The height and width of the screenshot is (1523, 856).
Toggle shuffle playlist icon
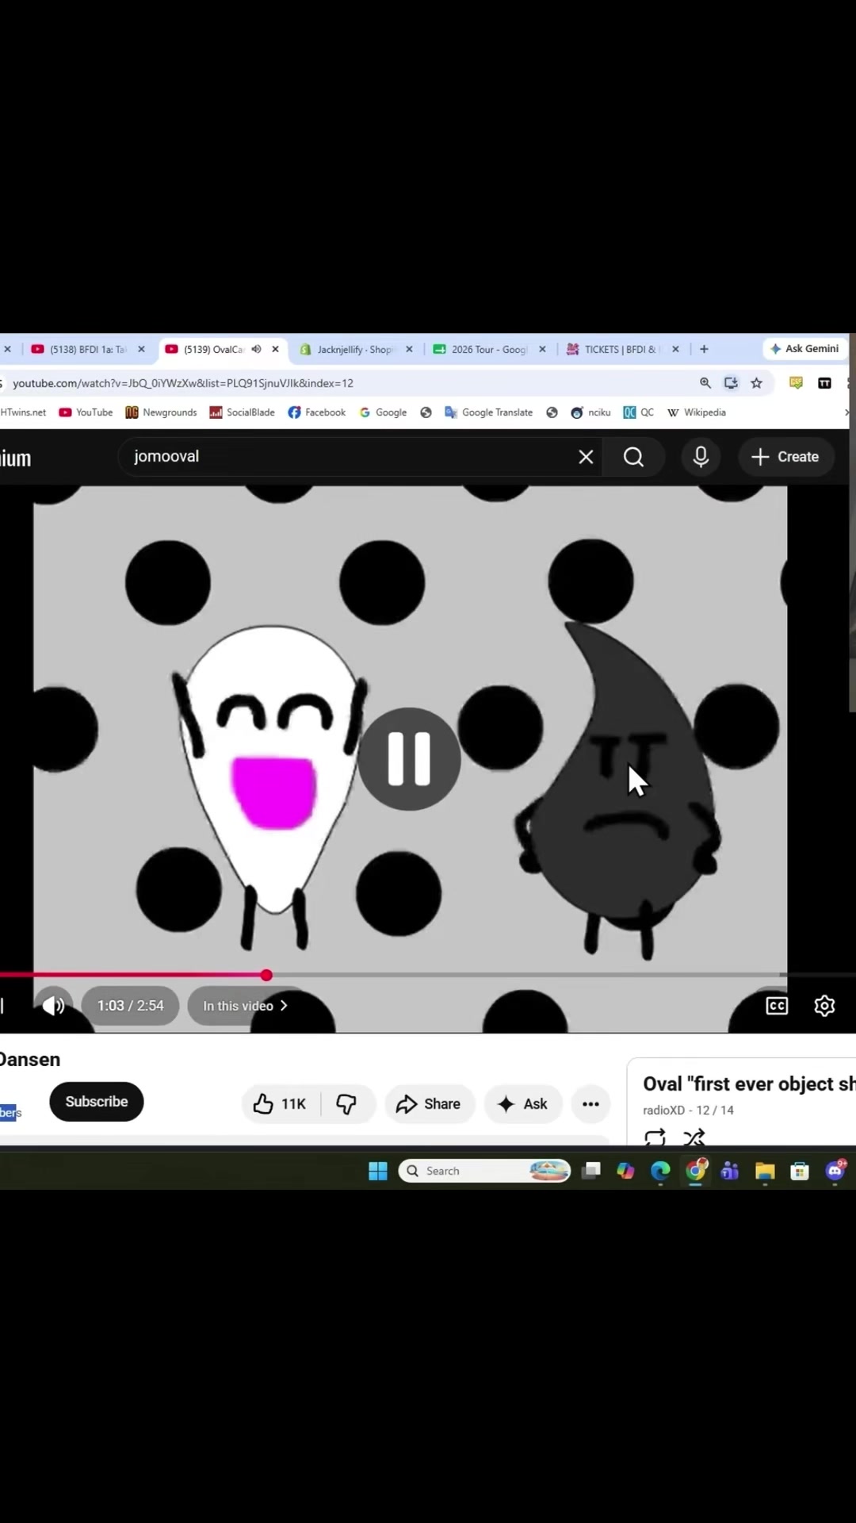(x=694, y=1137)
